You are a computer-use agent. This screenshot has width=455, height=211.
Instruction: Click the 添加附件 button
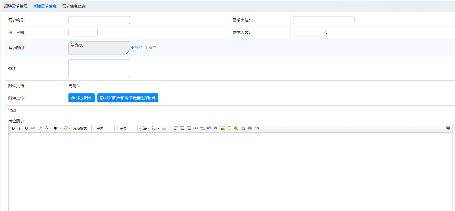[82, 98]
